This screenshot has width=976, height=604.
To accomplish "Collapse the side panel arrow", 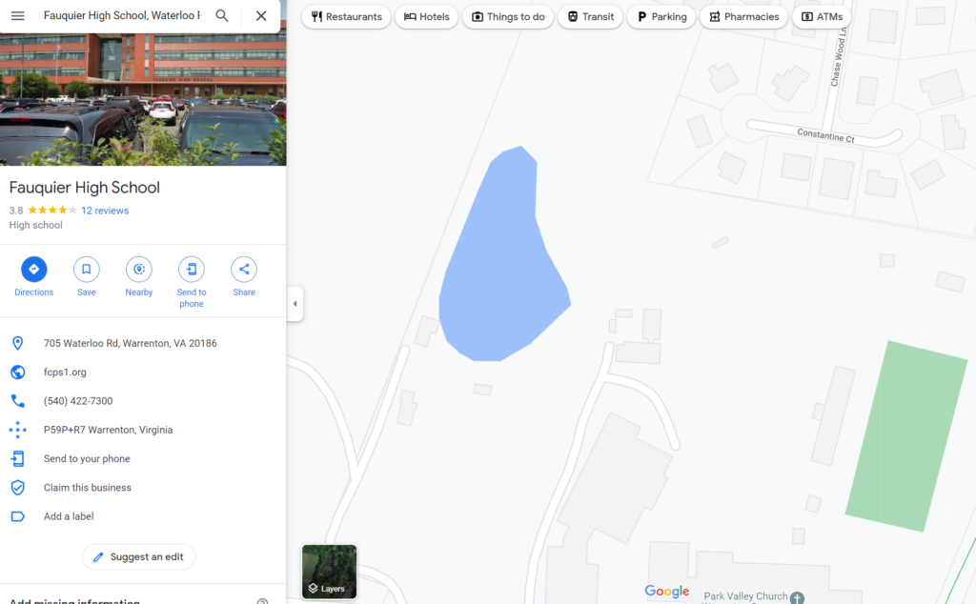I will point(295,304).
